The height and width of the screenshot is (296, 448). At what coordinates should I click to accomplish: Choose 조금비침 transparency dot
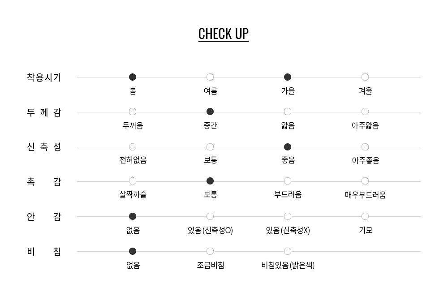[x=210, y=251]
